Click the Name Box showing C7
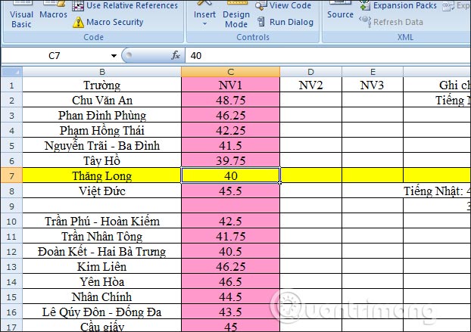 (x=55, y=56)
